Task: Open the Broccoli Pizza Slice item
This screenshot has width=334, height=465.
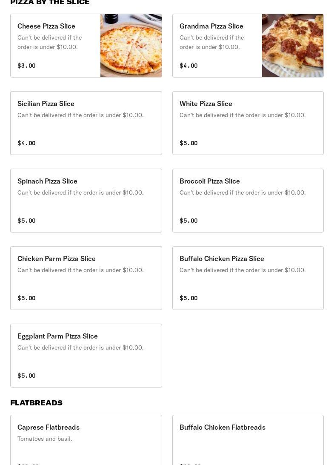Action: point(248,201)
